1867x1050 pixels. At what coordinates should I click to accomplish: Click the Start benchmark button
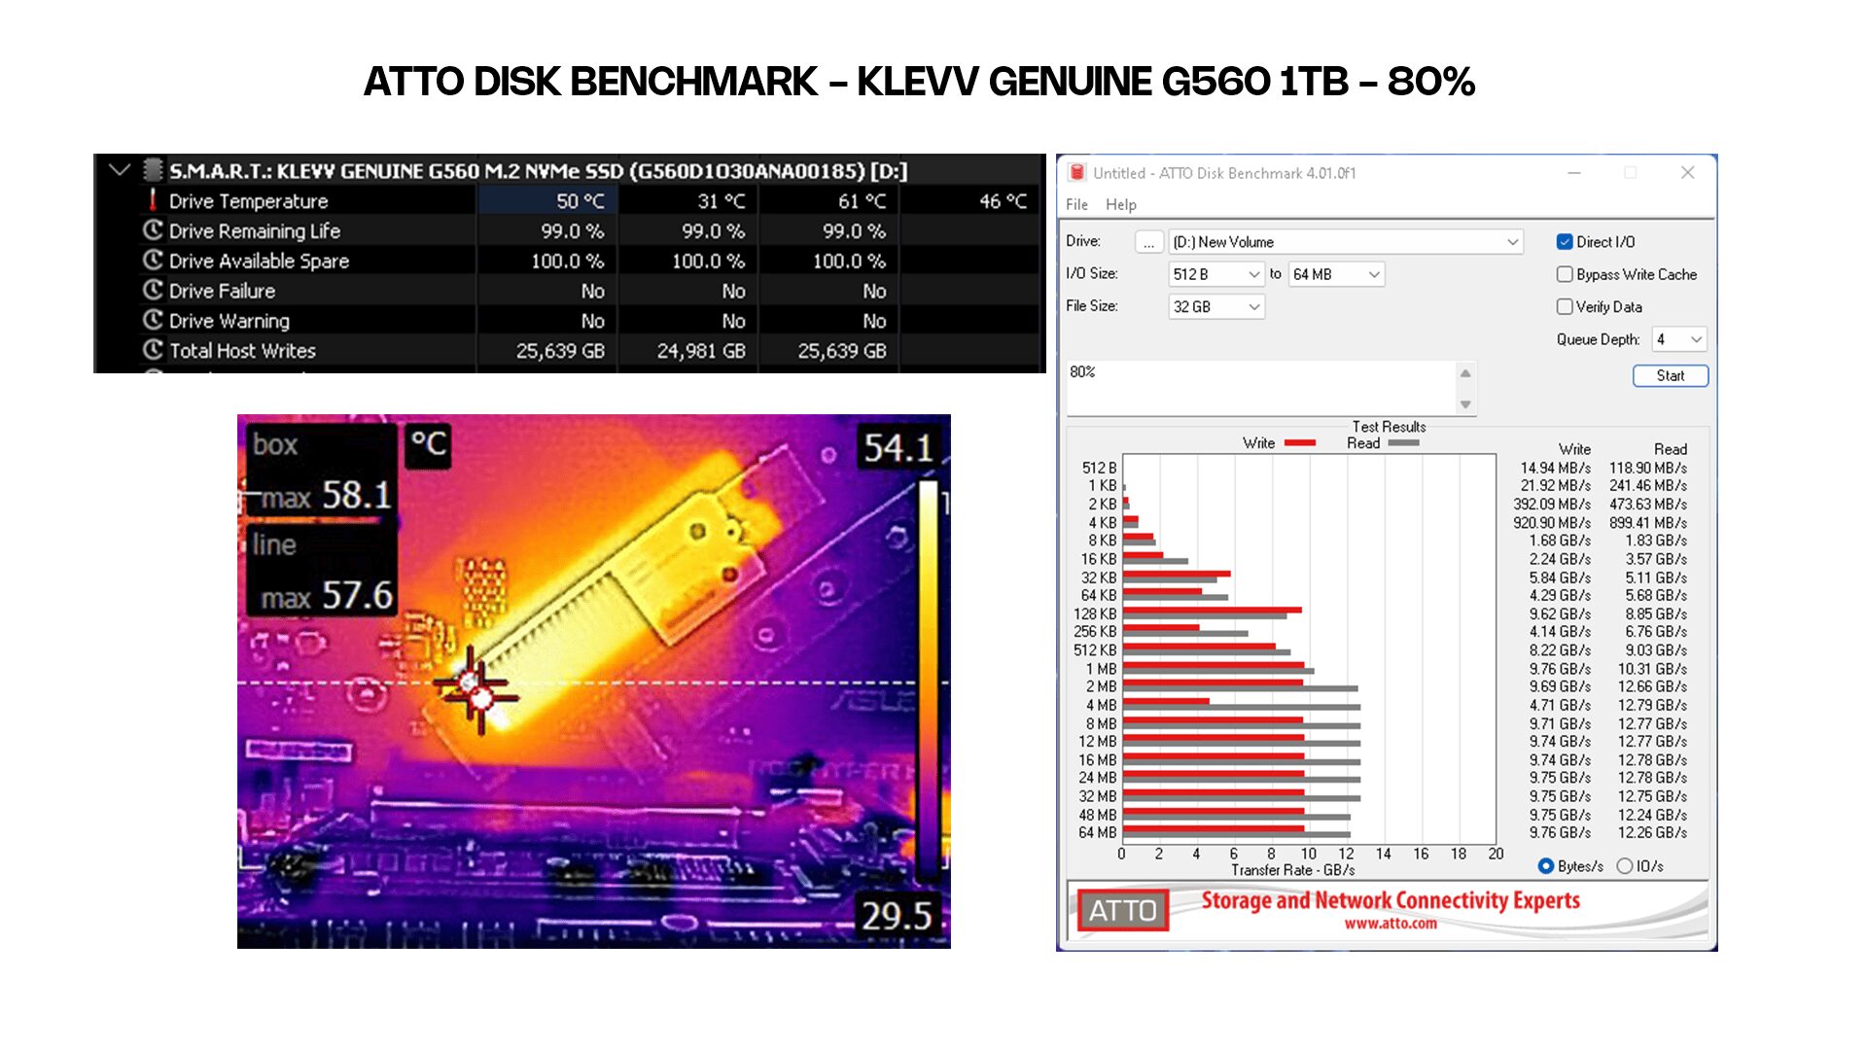tap(1670, 375)
